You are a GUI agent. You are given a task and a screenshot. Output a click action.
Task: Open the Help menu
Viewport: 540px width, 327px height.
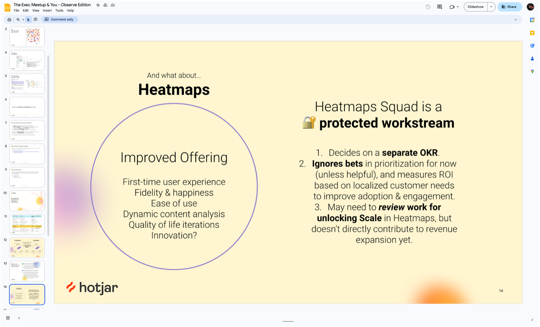coord(70,10)
